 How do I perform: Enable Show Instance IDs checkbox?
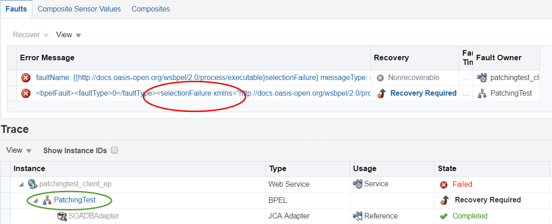(x=114, y=150)
